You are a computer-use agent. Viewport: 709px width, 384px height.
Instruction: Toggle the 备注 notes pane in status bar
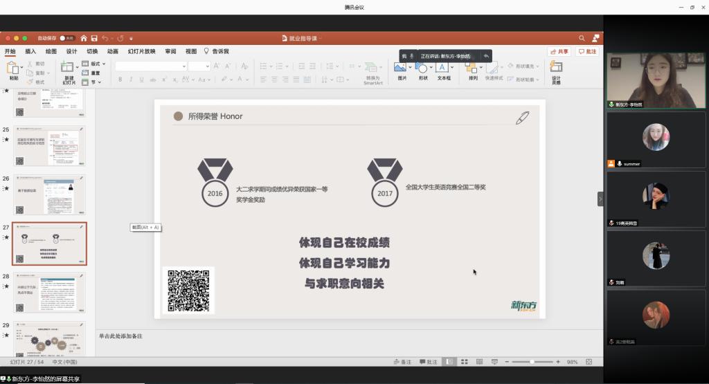coord(402,362)
